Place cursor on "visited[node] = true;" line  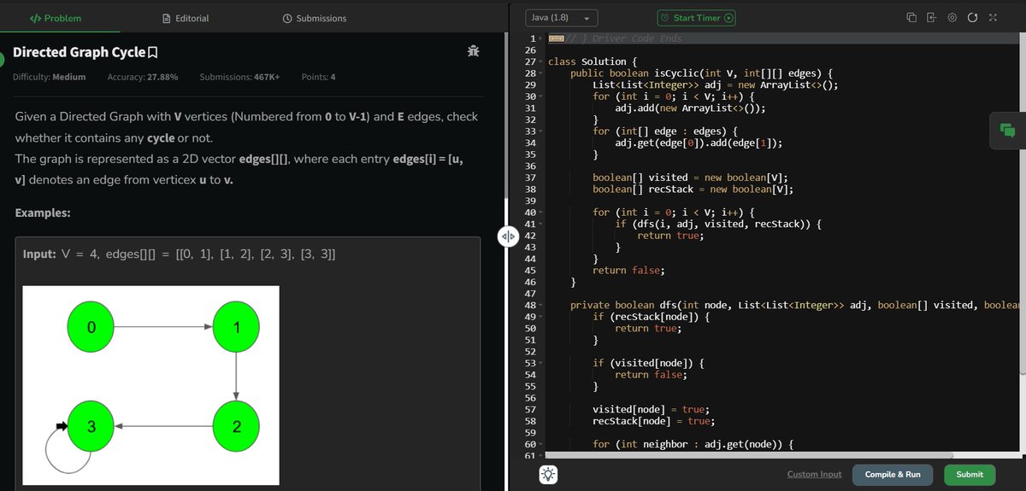[651, 409]
